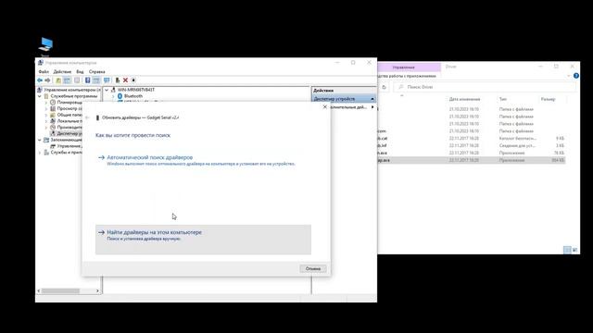Close the Update Drivers dialog with X
593x333 pixels.
[x=324, y=107]
